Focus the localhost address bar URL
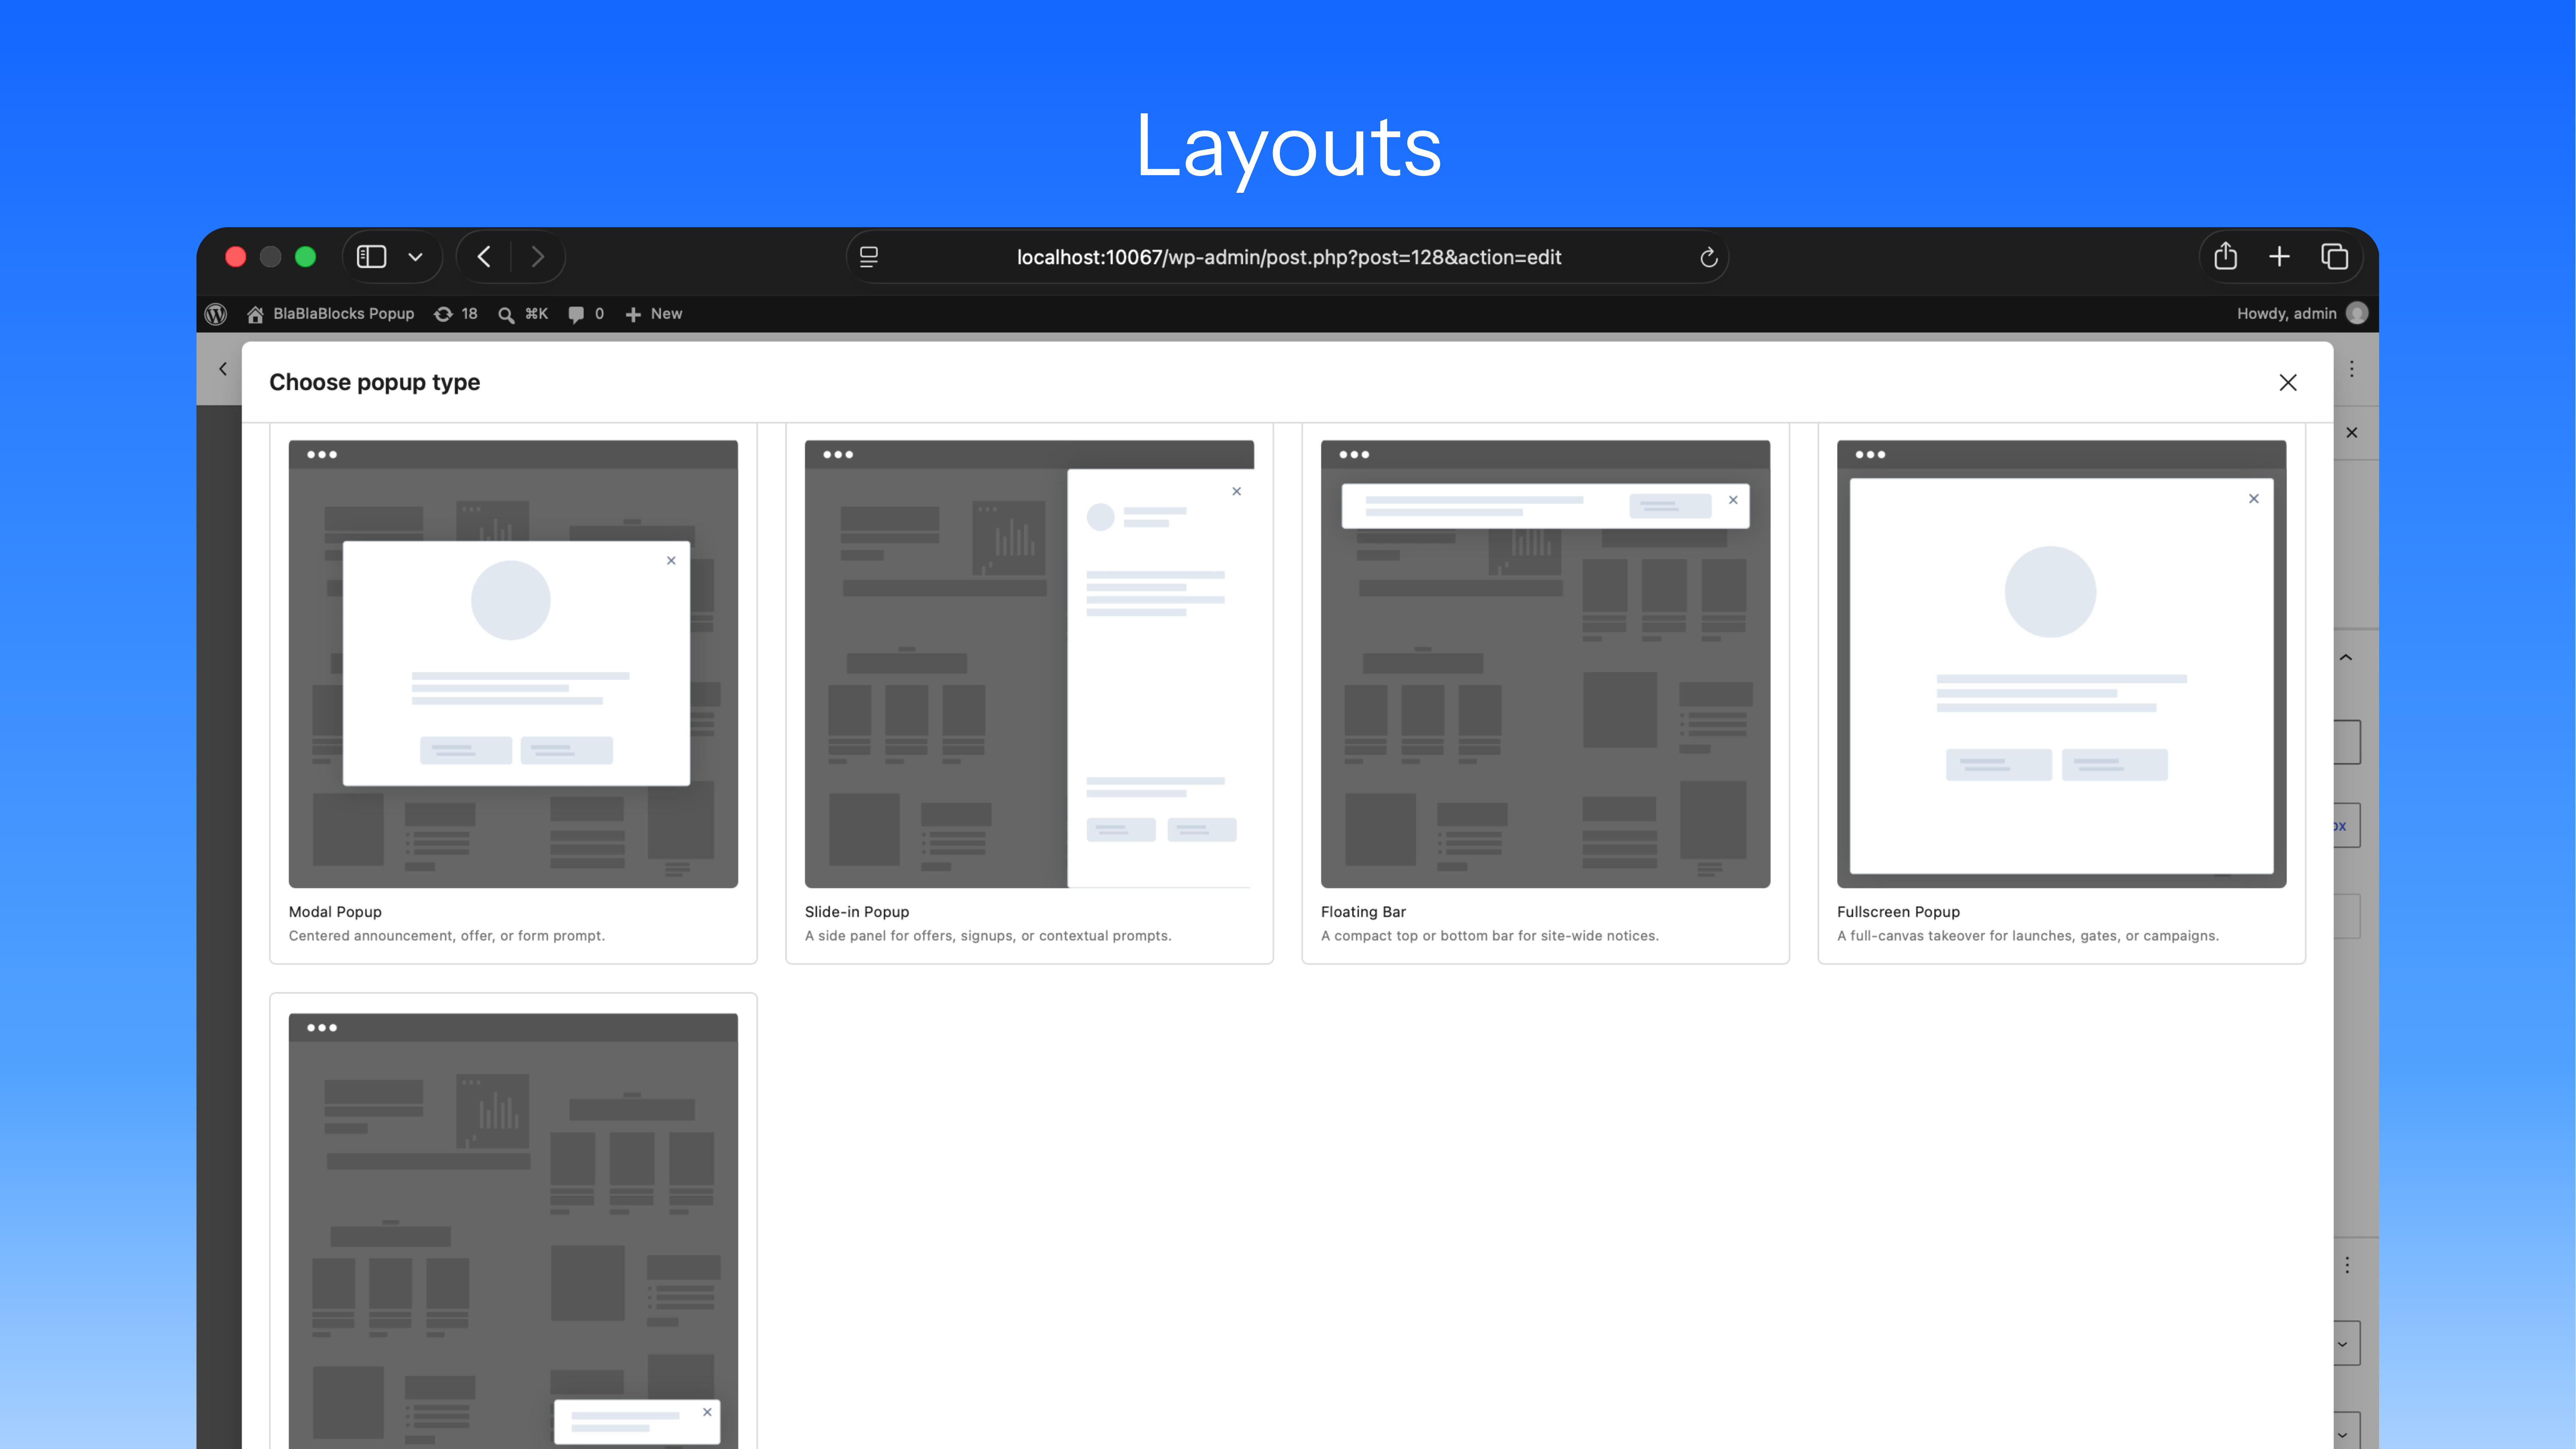 (x=1289, y=257)
